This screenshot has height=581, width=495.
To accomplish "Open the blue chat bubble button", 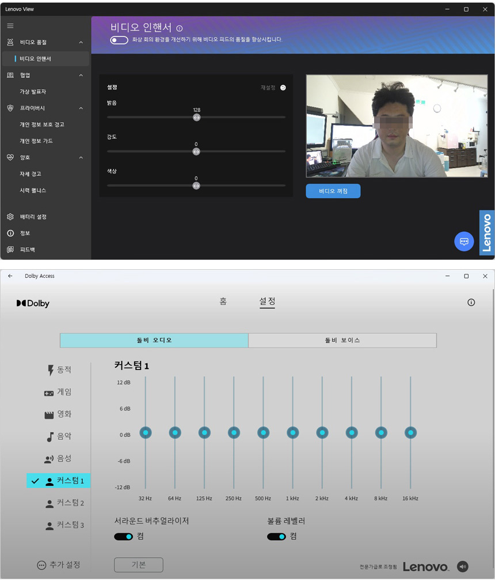I will (x=464, y=242).
